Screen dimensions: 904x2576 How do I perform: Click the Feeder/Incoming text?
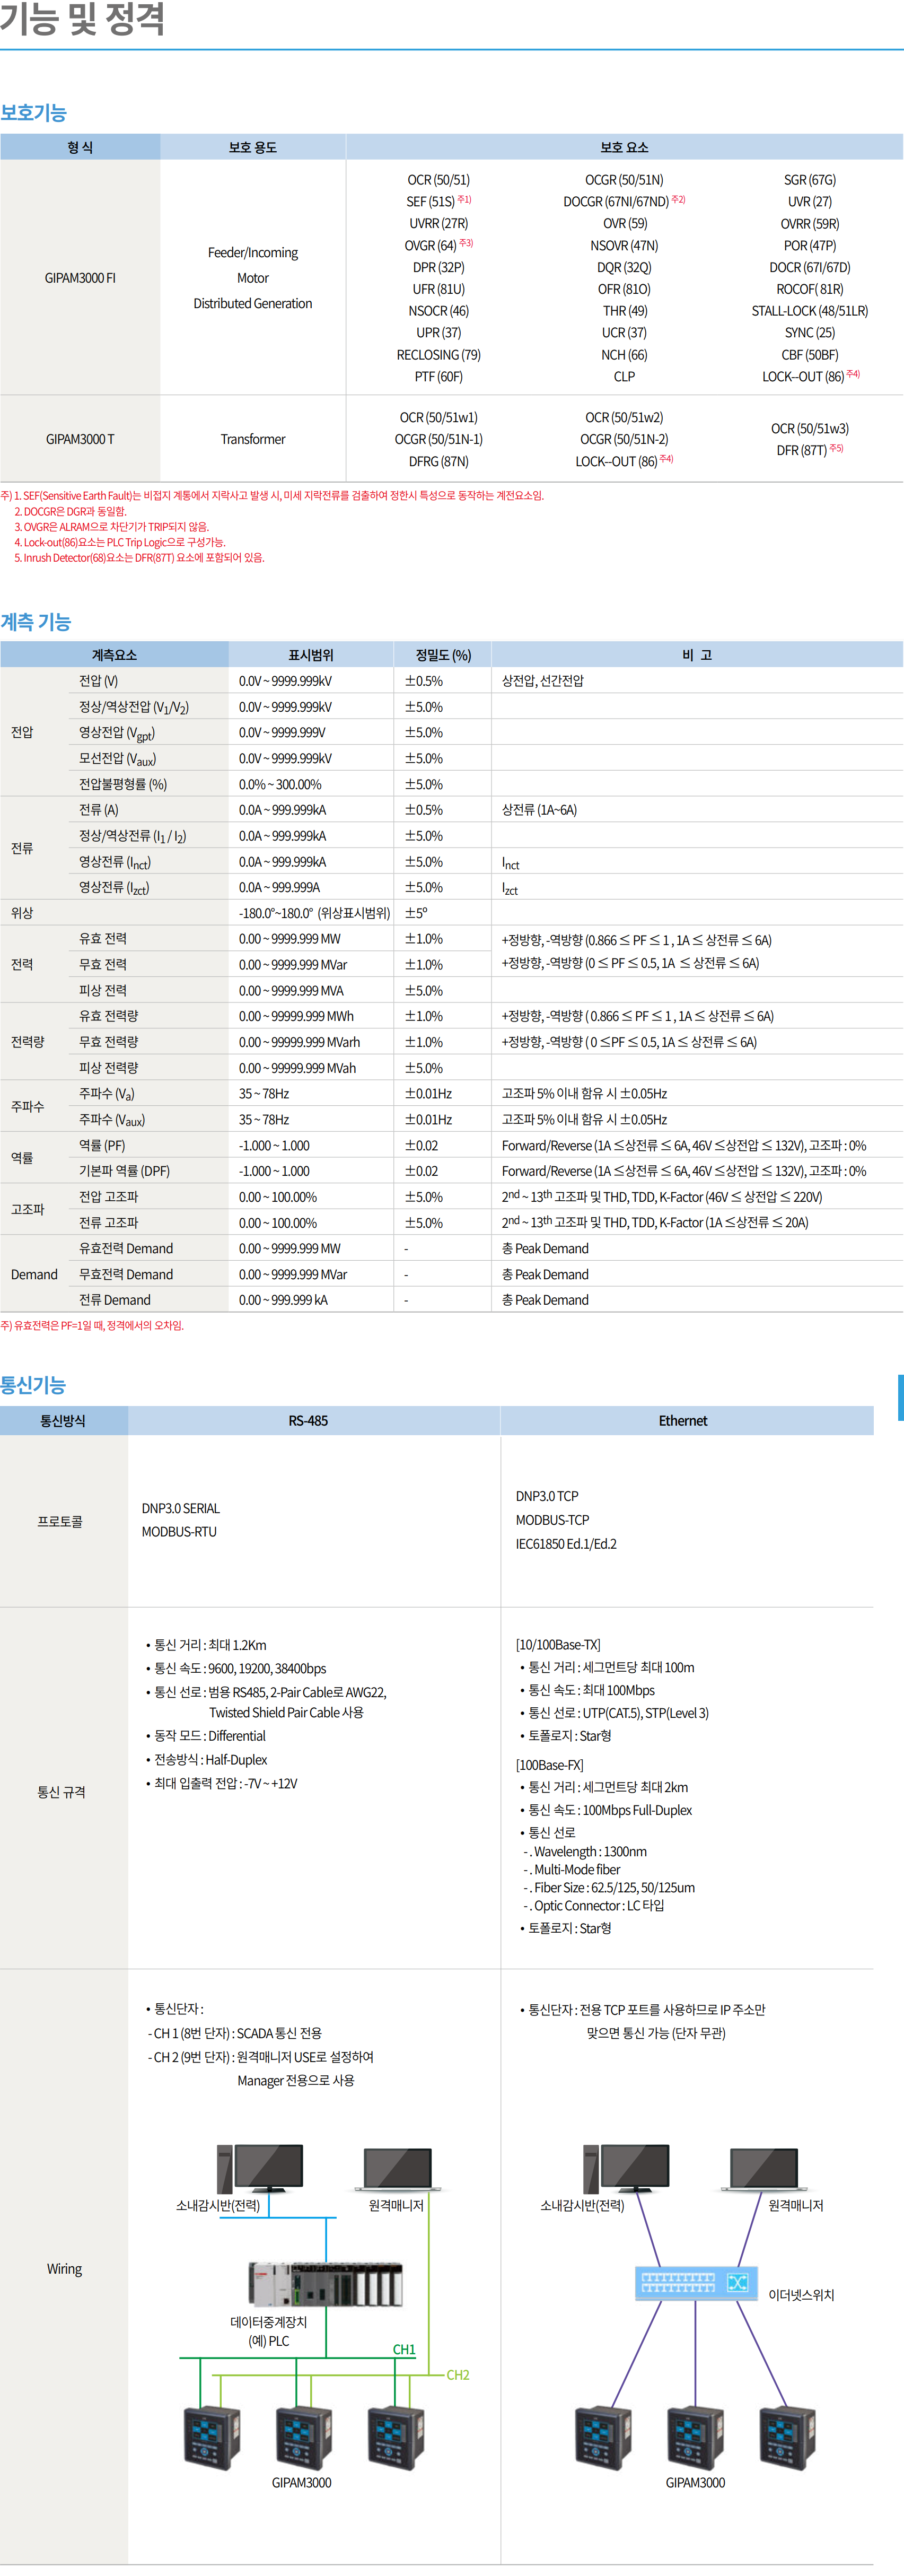coord(253,253)
